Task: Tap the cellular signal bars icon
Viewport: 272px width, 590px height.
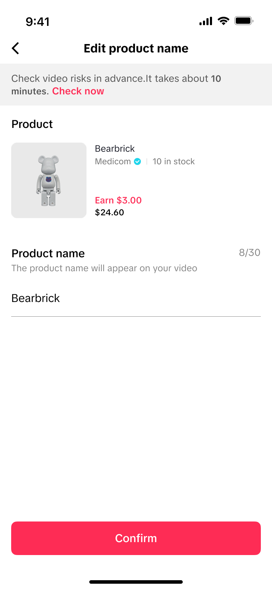Action: pyautogui.click(x=206, y=21)
